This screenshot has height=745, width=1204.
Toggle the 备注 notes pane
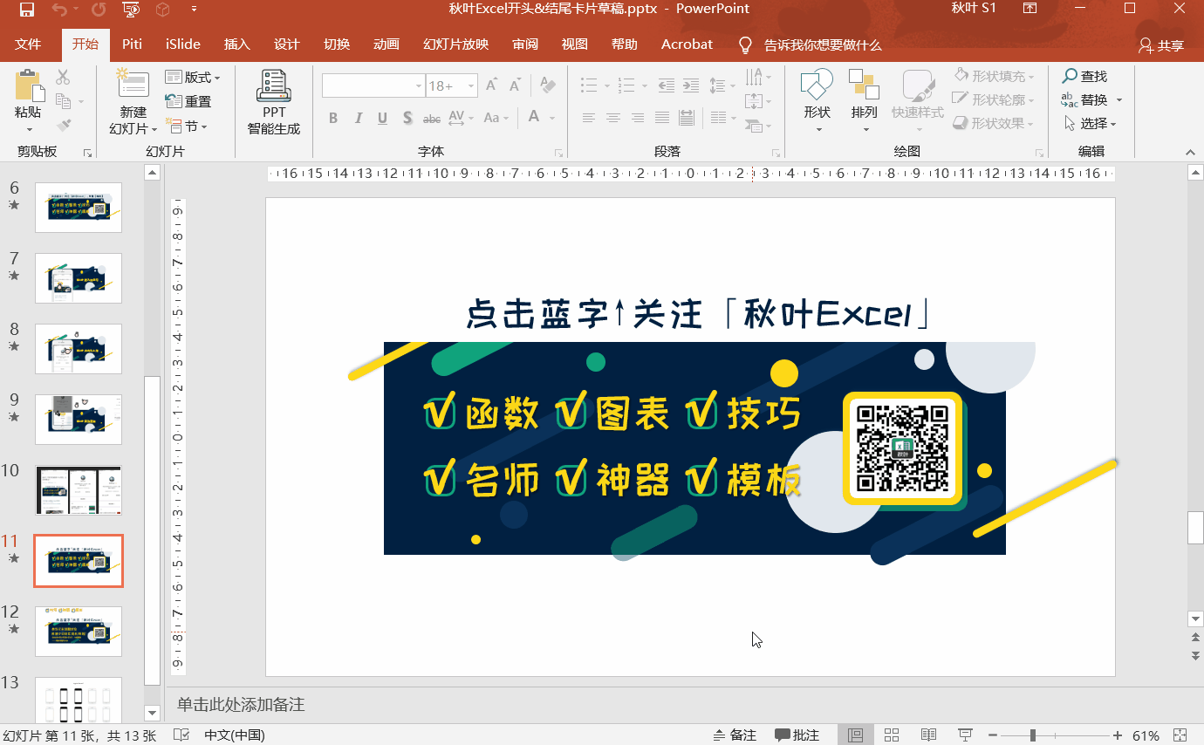(735, 735)
